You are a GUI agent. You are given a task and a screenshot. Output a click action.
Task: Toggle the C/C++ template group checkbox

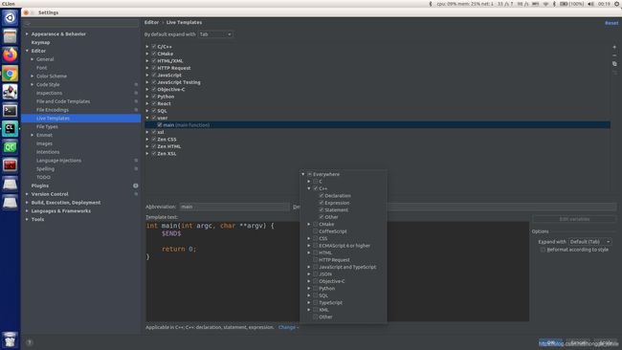coord(154,46)
